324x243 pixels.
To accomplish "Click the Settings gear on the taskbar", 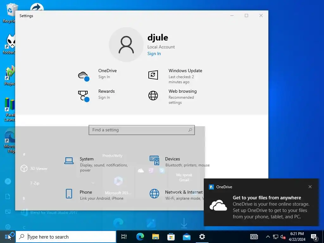I will coord(202,237).
